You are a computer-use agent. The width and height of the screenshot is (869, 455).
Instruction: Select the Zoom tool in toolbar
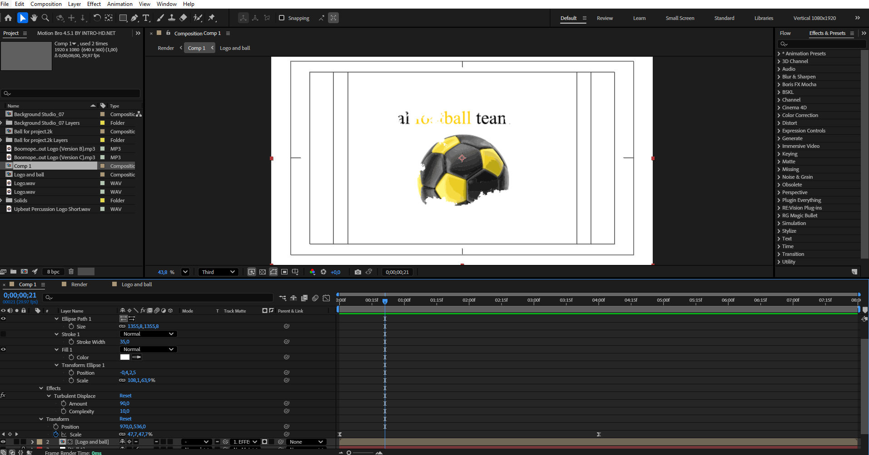pos(45,18)
